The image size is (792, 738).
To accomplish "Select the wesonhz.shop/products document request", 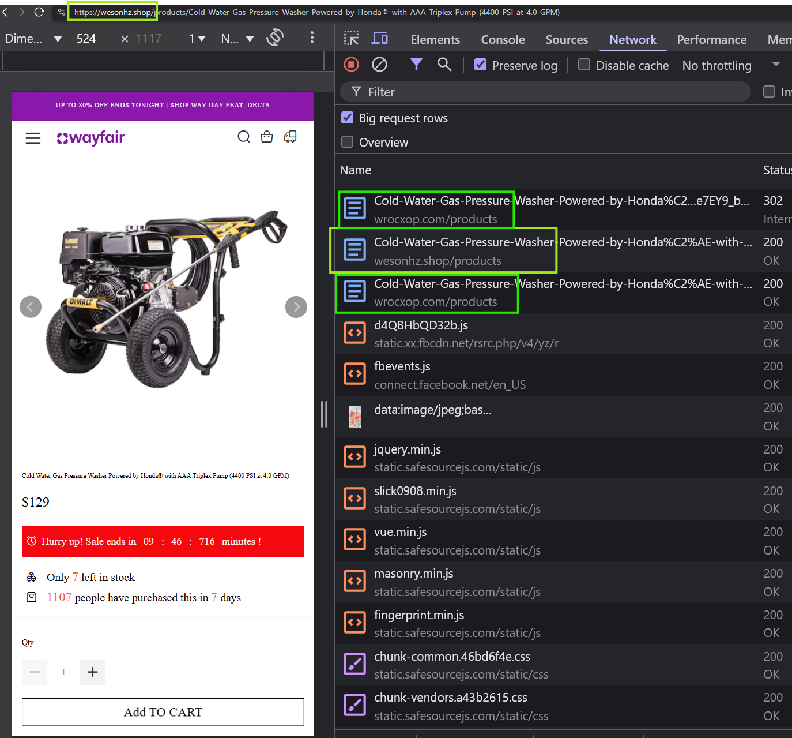I will [546, 251].
